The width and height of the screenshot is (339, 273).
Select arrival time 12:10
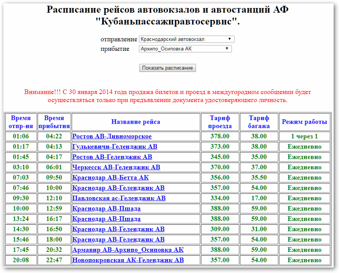click(x=54, y=198)
